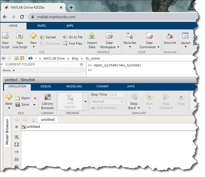This screenshot has height=177, width=205.
Task: Click the Import Data icon
Action: (x=92, y=40)
